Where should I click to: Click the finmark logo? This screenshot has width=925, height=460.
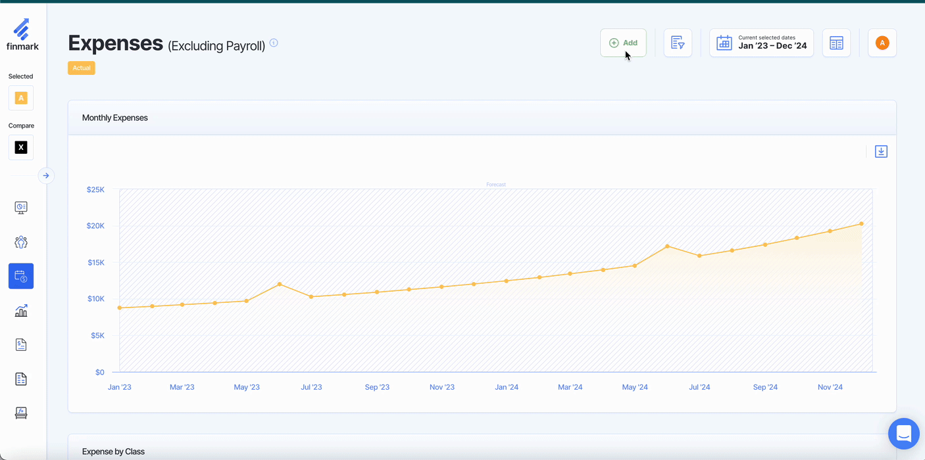coord(21,35)
